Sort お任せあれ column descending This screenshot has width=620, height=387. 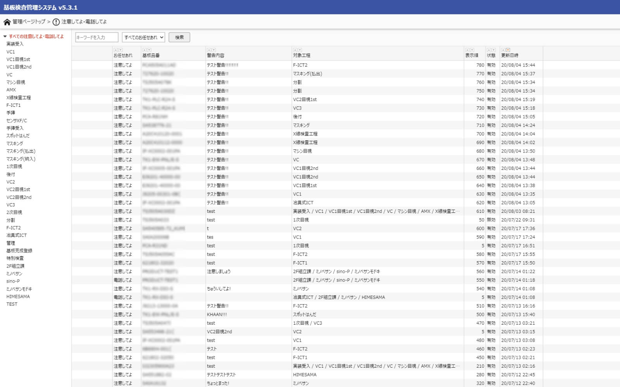(121, 50)
